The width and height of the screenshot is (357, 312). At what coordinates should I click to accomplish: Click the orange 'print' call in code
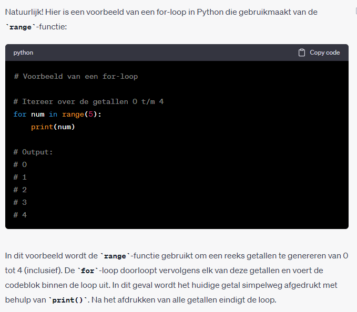click(x=42, y=127)
